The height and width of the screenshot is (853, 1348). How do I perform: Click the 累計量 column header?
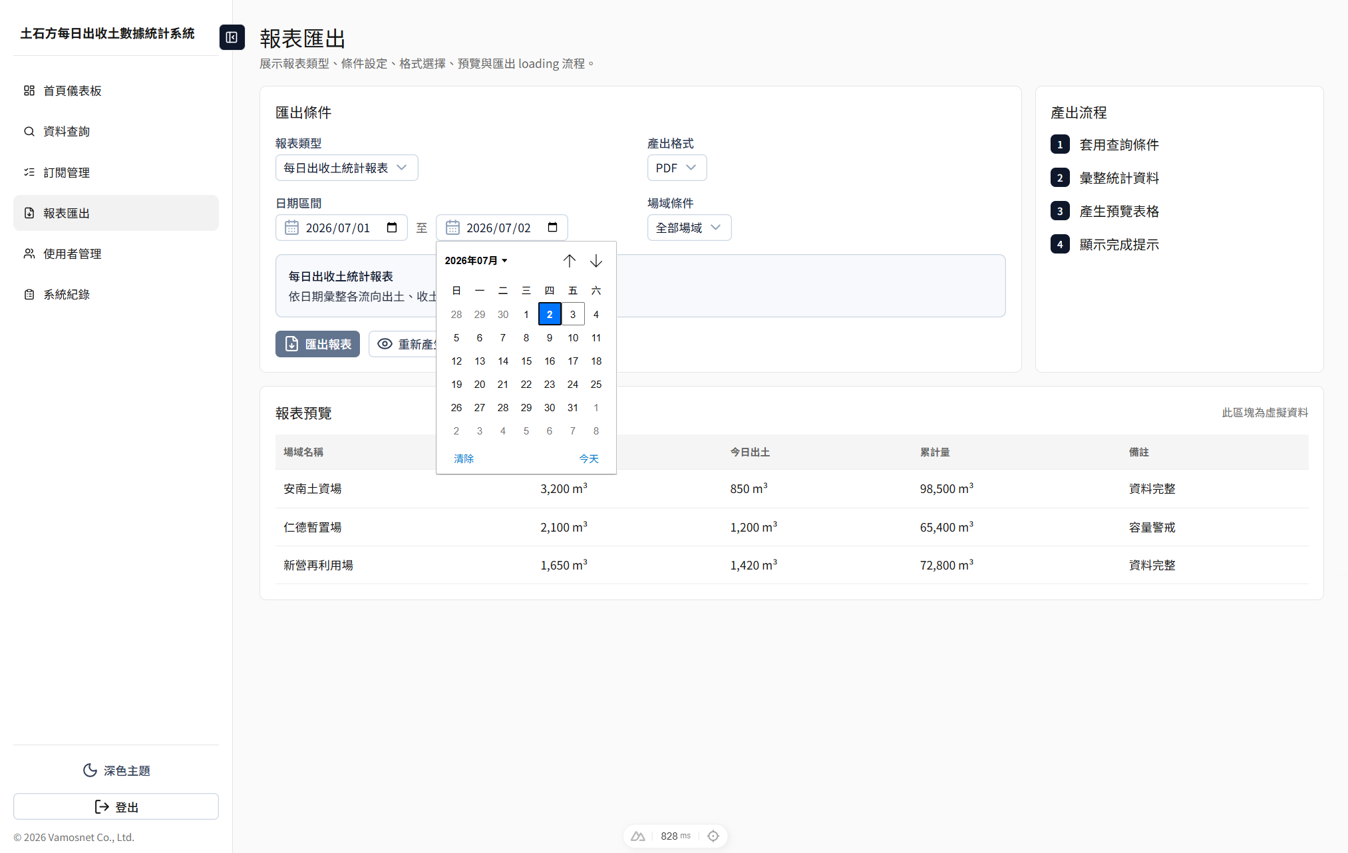tap(935, 452)
